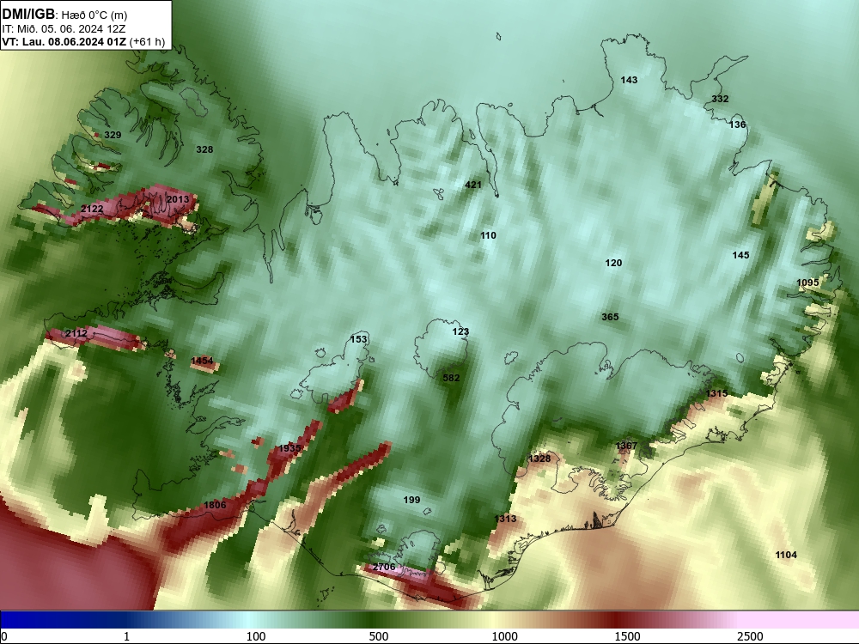Select the 500 tick on the legend
The height and width of the screenshot is (644, 859).
379,636
